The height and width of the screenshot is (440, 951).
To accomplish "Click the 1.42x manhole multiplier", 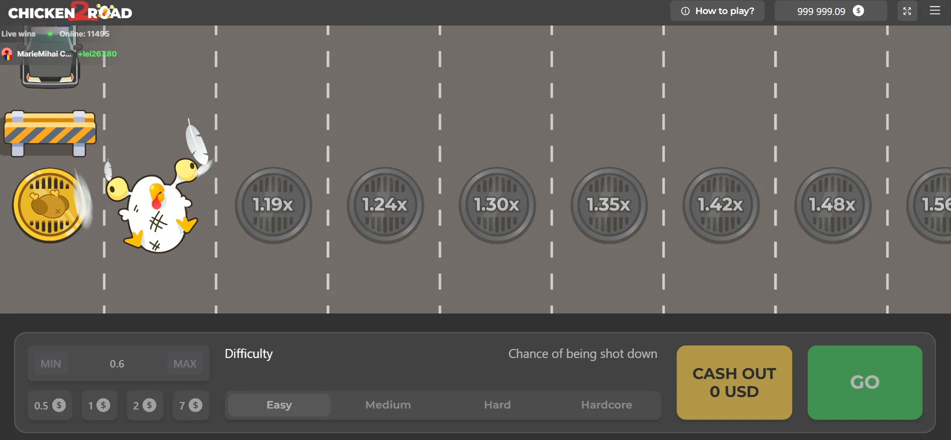I will click(721, 205).
